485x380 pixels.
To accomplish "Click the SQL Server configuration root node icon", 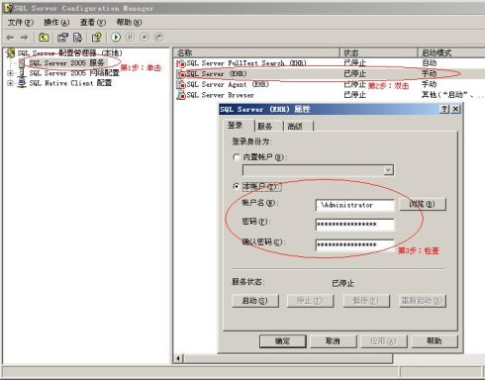I will tap(11, 52).
